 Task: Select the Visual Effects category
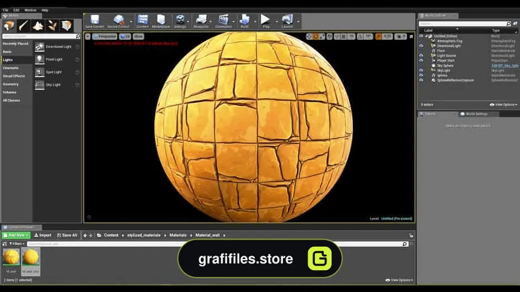[14, 76]
